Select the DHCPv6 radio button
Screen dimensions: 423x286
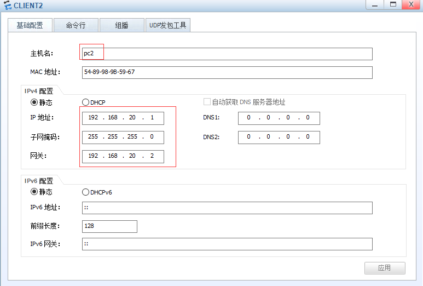85,192
